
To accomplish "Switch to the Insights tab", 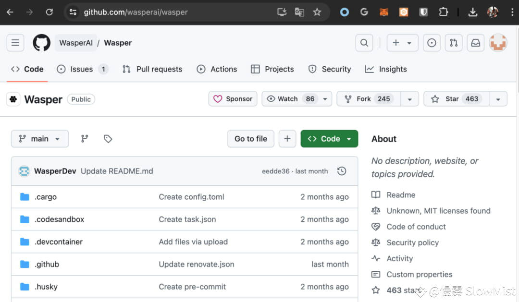I will click(386, 69).
